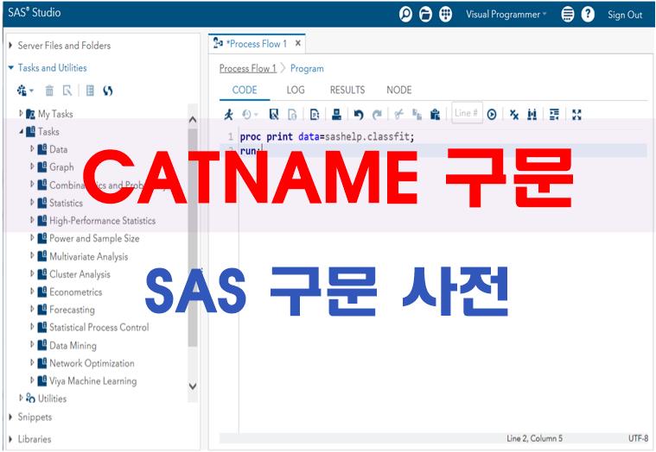This screenshot has height=452, width=656.
Task: Switch to the CODE tab
Action: pos(245,90)
